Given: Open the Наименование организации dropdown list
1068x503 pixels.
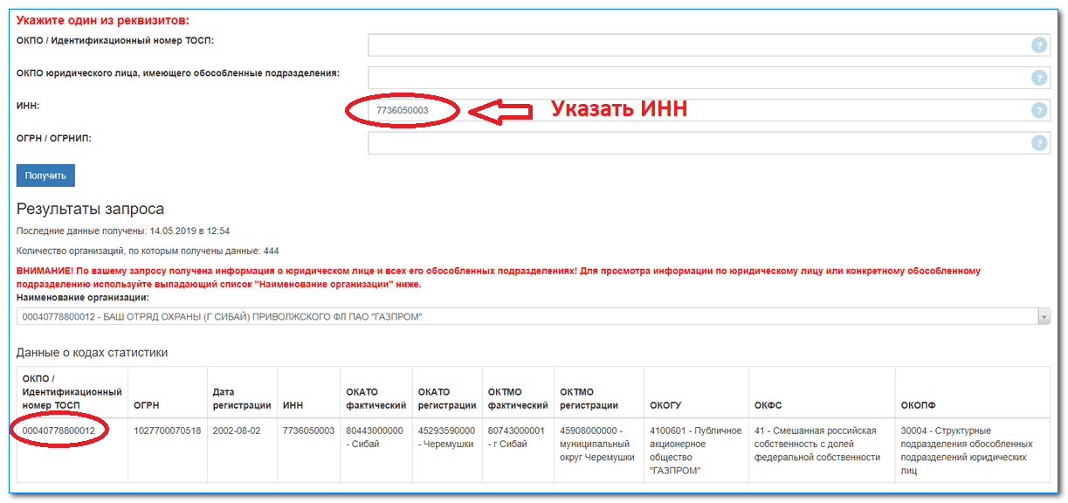Looking at the screenshot, I should pyautogui.click(x=534, y=316).
